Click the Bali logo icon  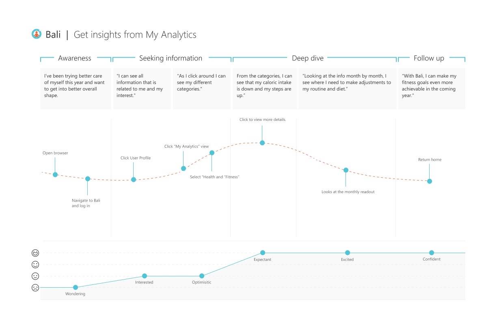pyautogui.click(x=37, y=34)
